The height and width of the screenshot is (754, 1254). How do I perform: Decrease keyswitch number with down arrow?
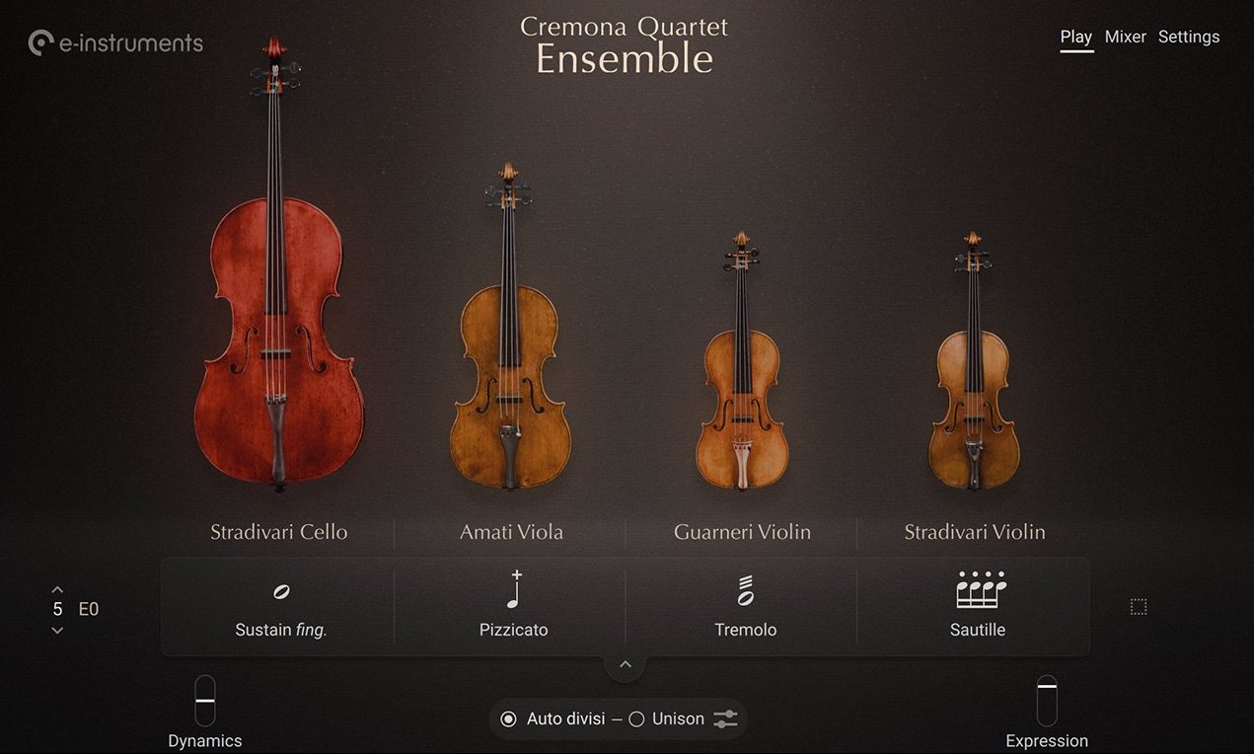57,630
